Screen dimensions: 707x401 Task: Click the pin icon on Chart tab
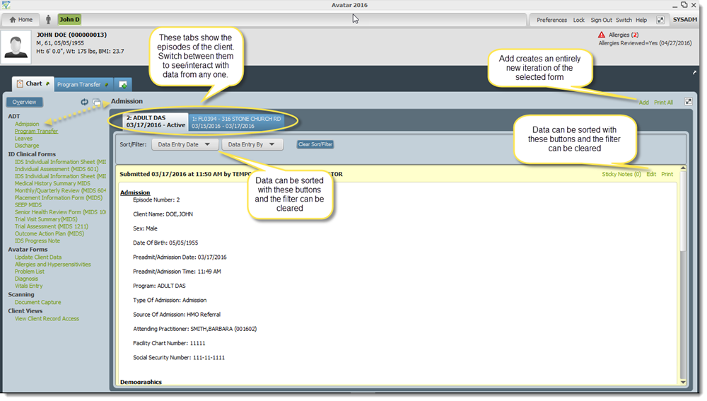(x=47, y=84)
